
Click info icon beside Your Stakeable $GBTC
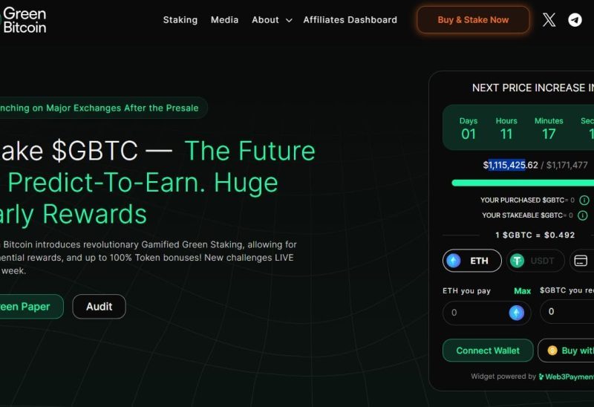click(x=582, y=215)
